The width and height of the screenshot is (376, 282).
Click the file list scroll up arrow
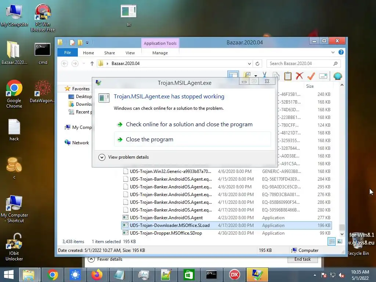(x=342, y=85)
